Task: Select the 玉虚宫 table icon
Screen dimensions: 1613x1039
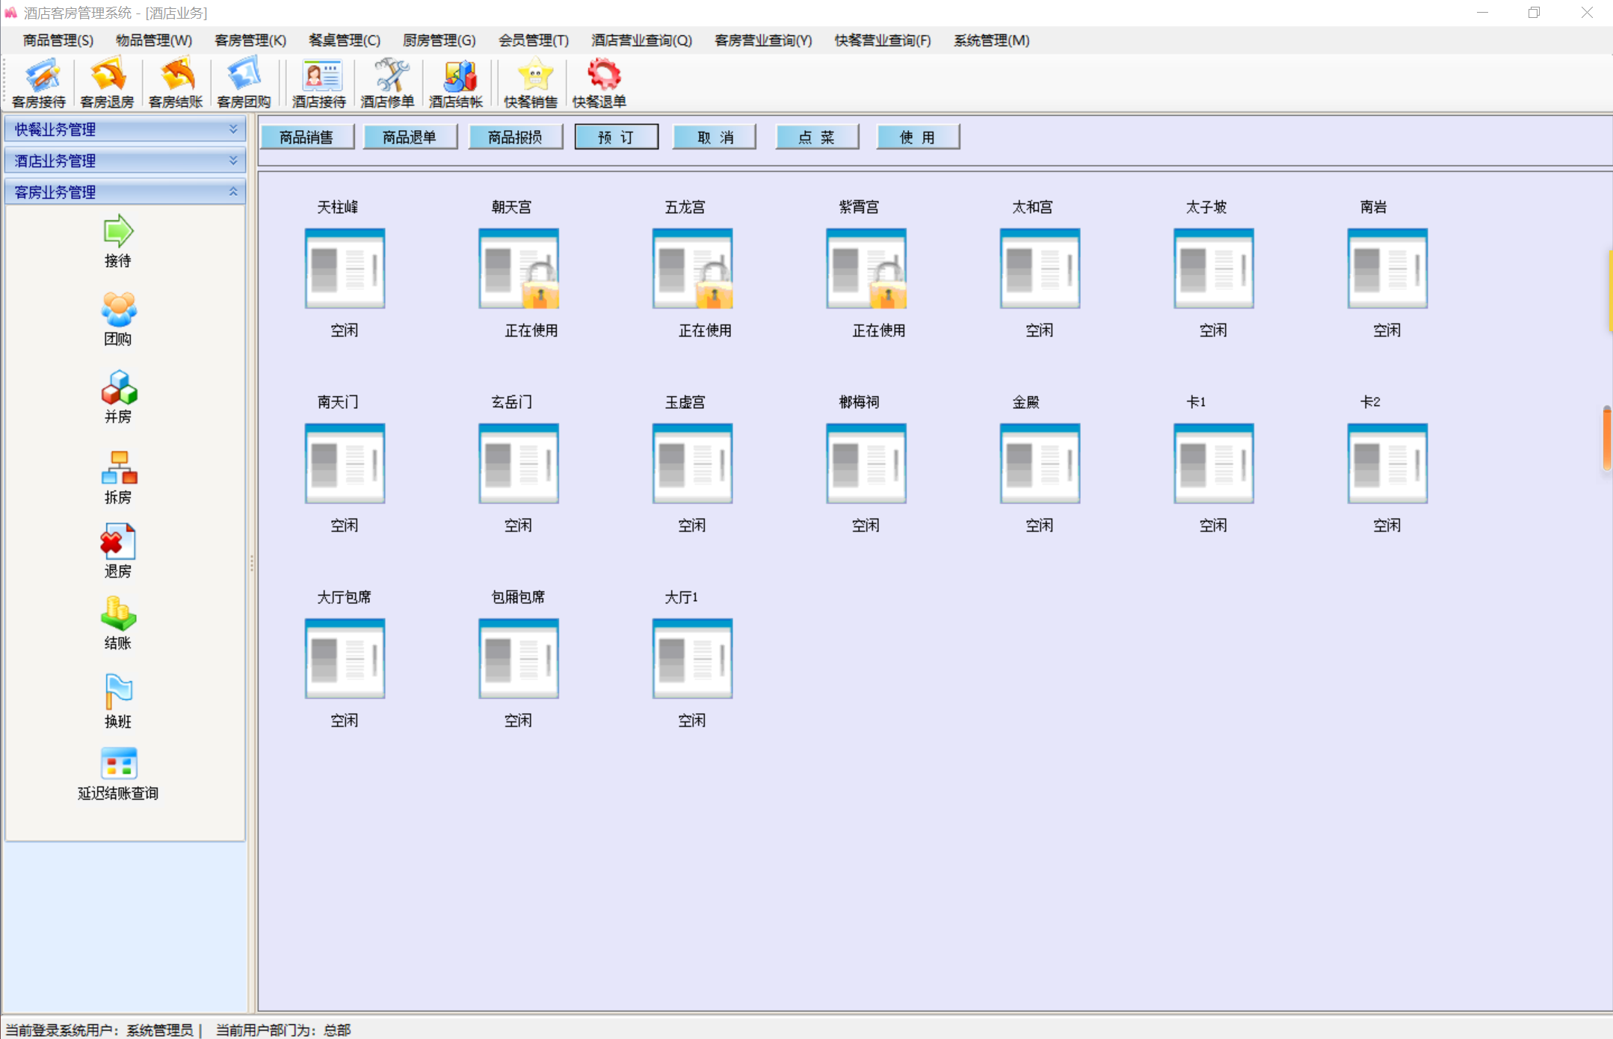Action: pyautogui.click(x=692, y=463)
